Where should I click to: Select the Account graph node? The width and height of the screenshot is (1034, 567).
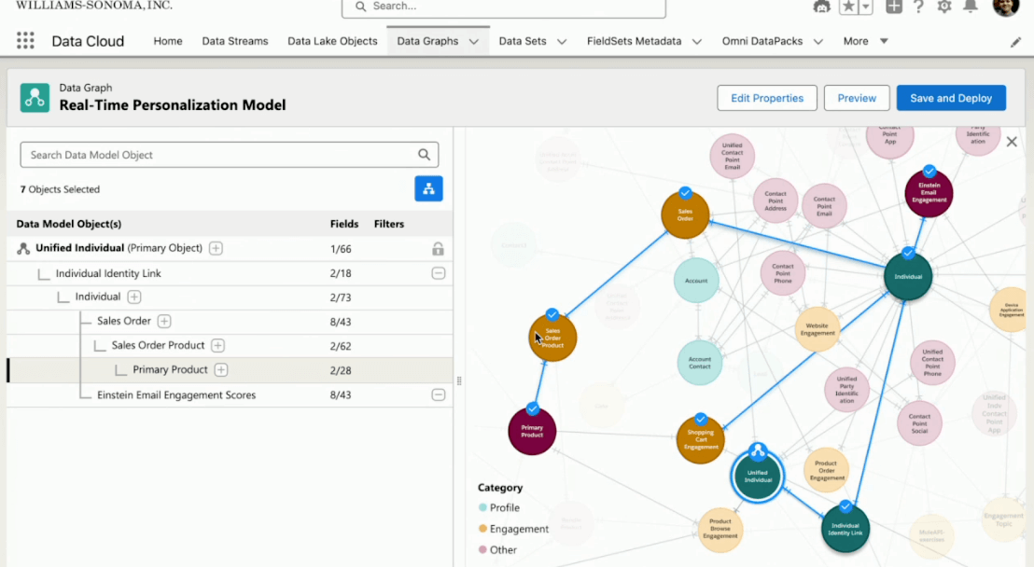point(695,280)
